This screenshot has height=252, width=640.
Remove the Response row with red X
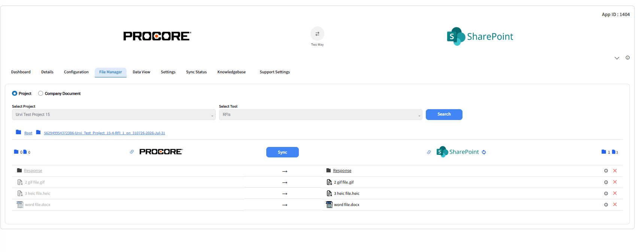point(615,171)
